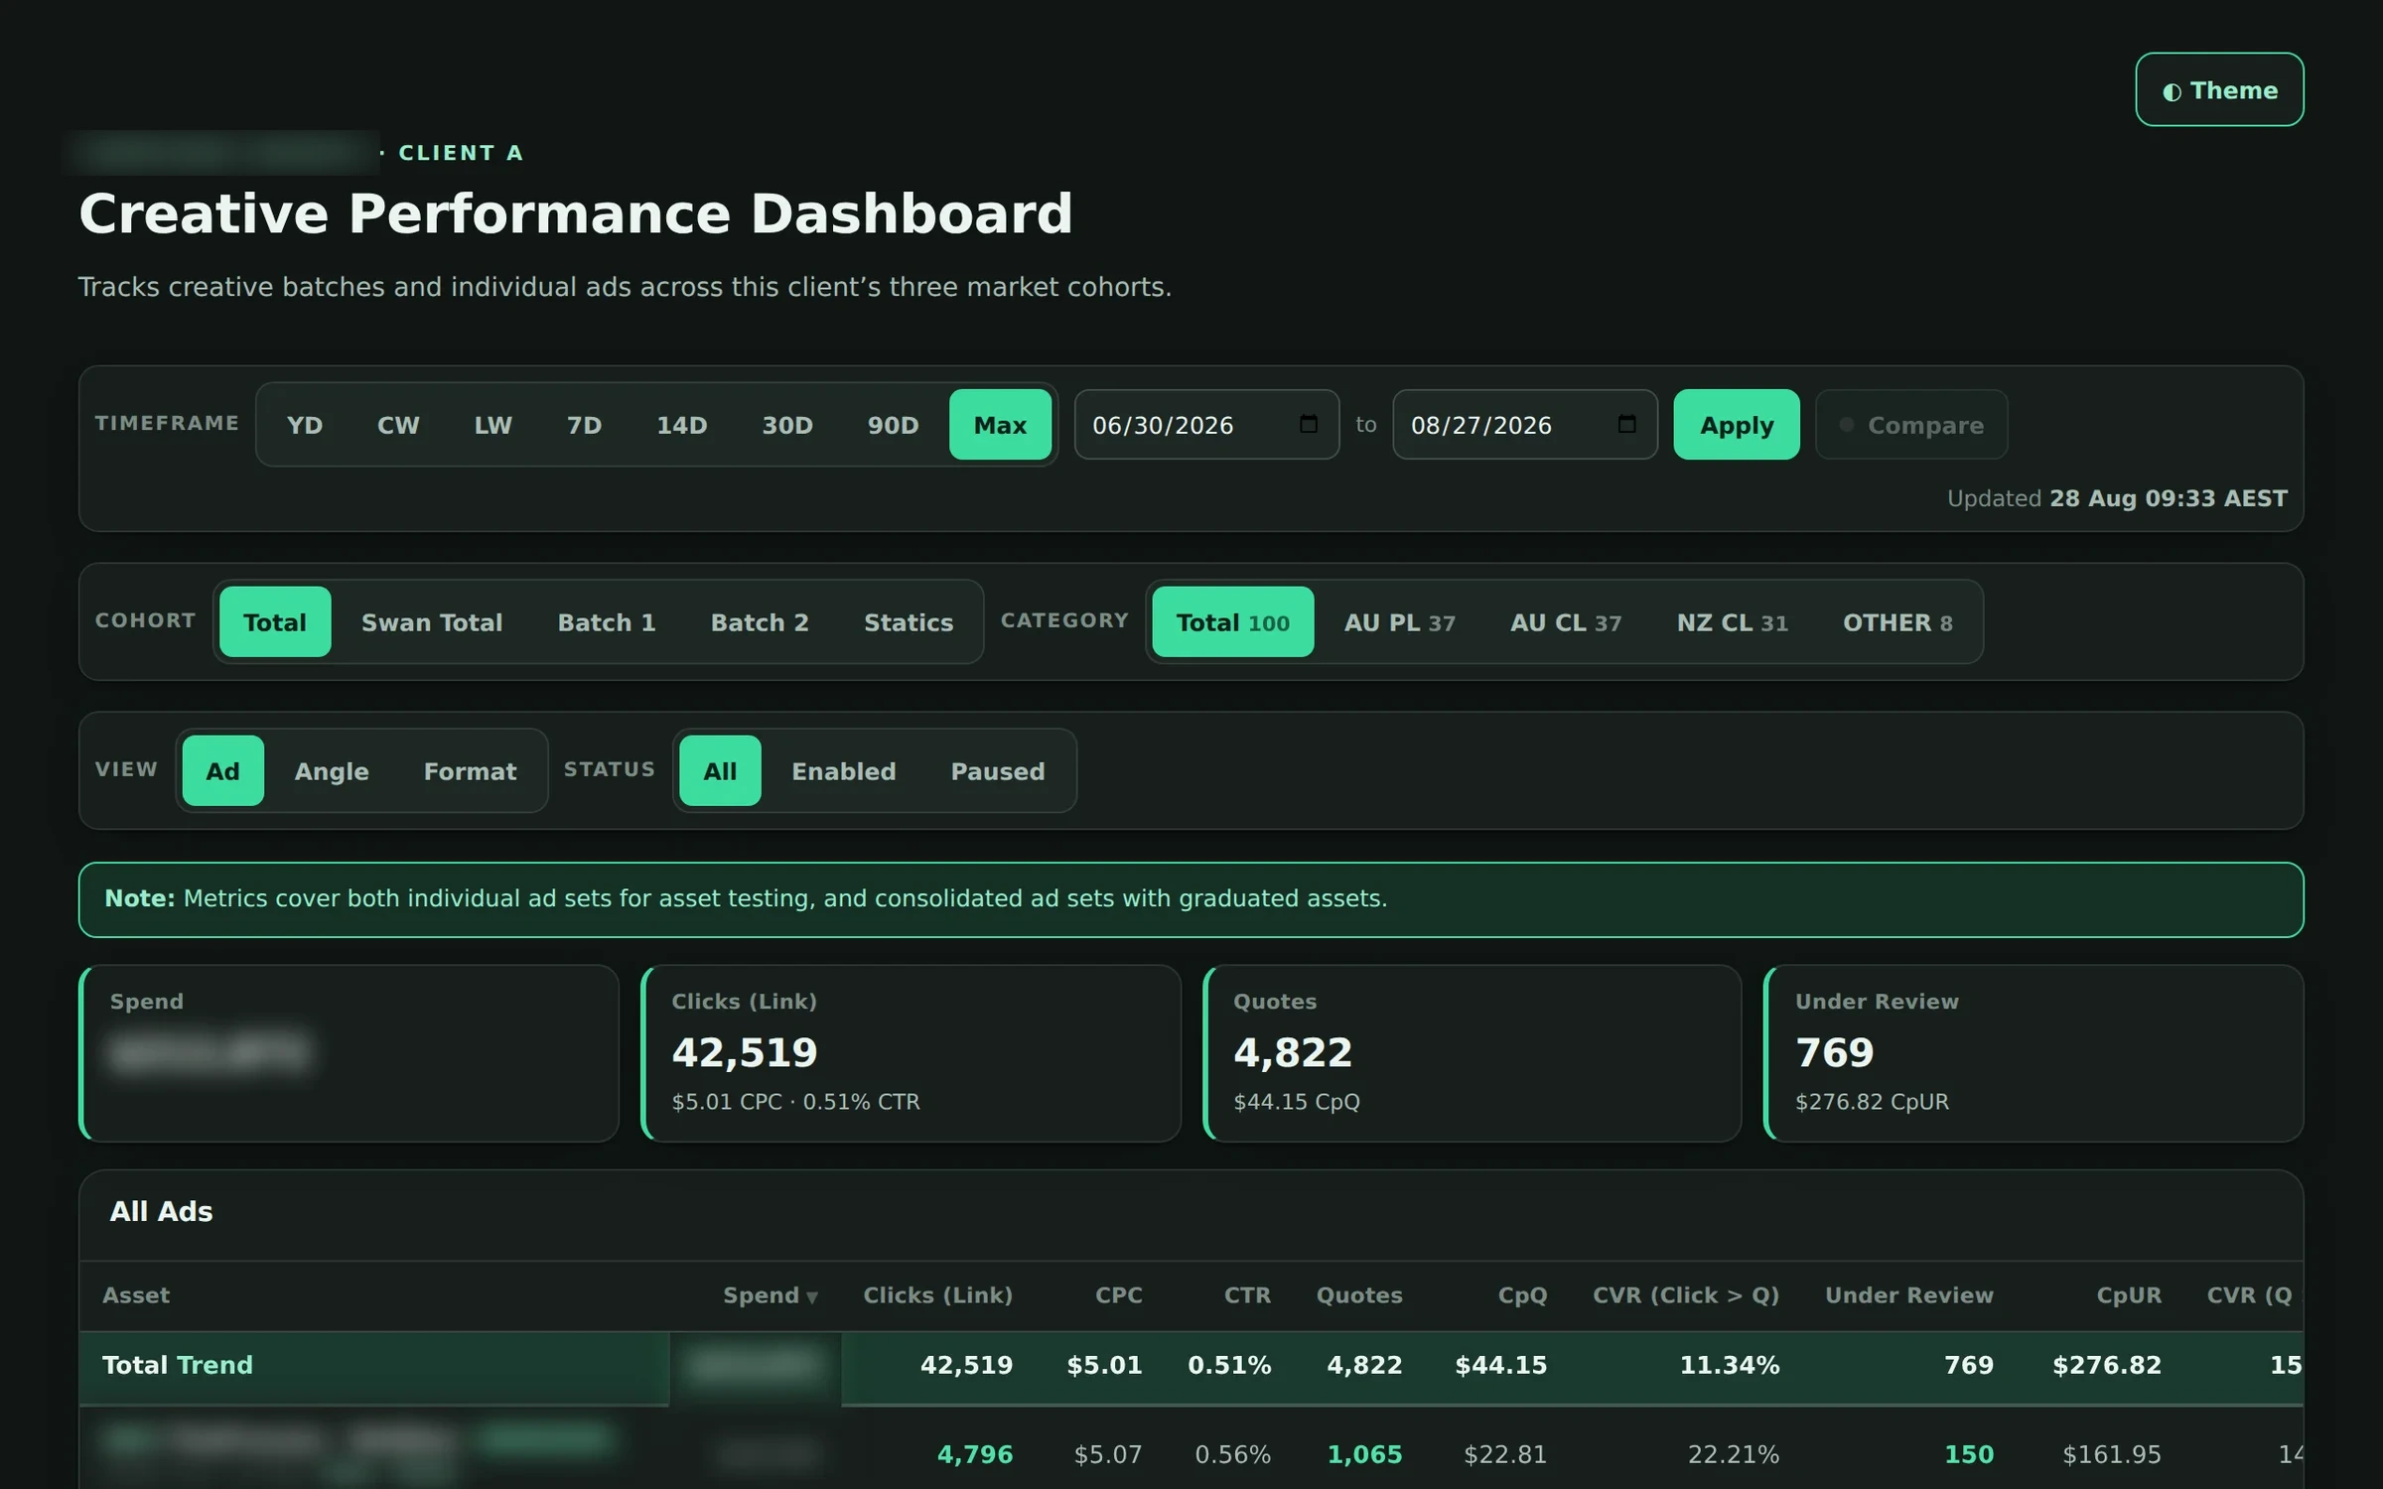Toggle the Compare option

(x=1911, y=425)
